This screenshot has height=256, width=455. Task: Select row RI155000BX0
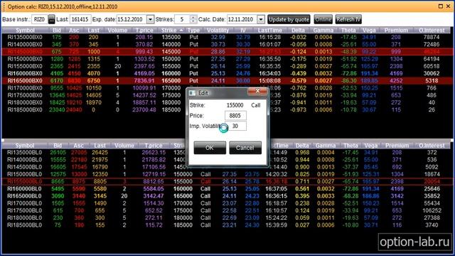tap(226, 66)
